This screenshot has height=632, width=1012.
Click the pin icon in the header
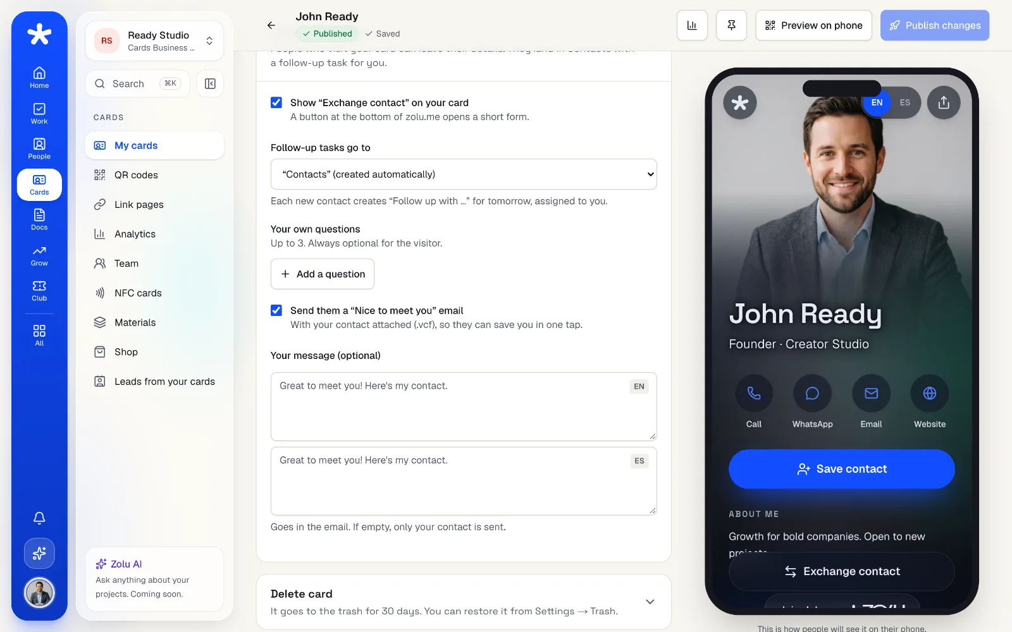pos(731,25)
